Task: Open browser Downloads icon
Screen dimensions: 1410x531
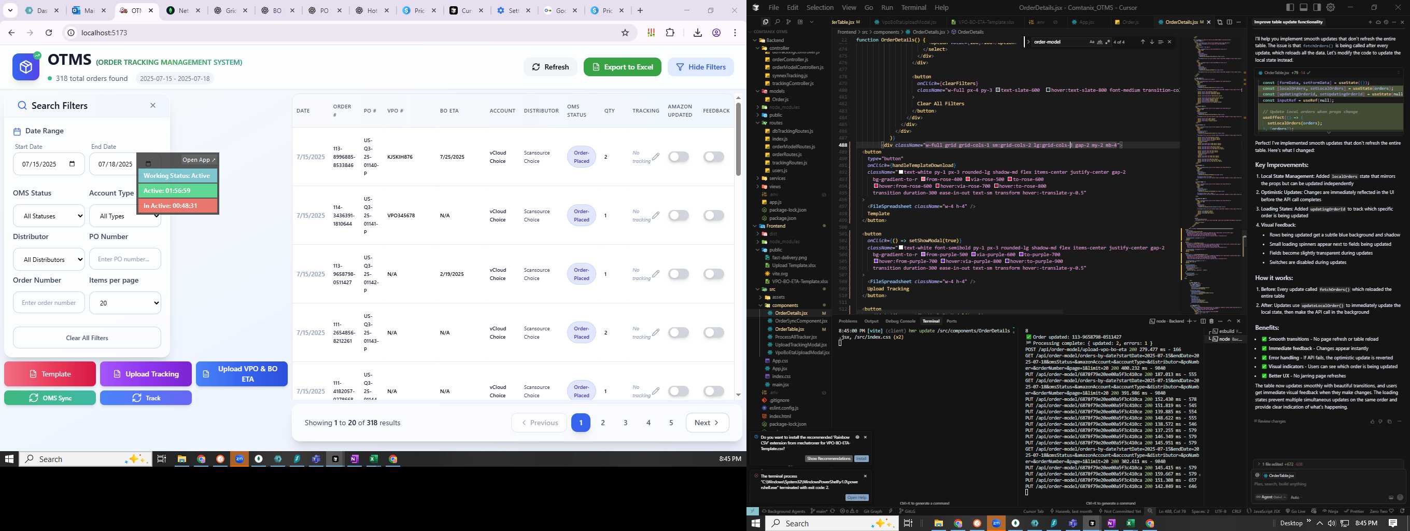Action: pyautogui.click(x=697, y=33)
